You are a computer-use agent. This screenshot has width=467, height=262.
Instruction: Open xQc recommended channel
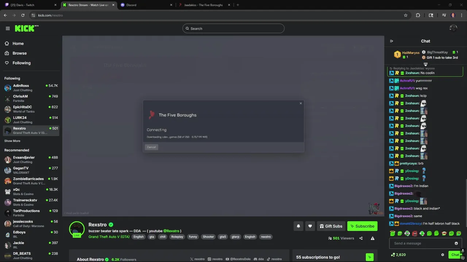point(31,191)
